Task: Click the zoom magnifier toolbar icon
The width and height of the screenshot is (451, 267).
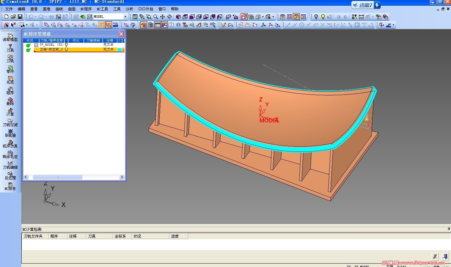Action: coord(156,17)
